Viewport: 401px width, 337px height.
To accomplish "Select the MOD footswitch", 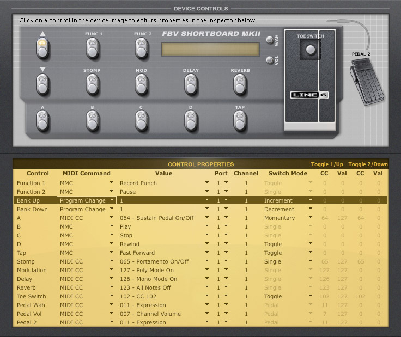I will click(142, 84).
